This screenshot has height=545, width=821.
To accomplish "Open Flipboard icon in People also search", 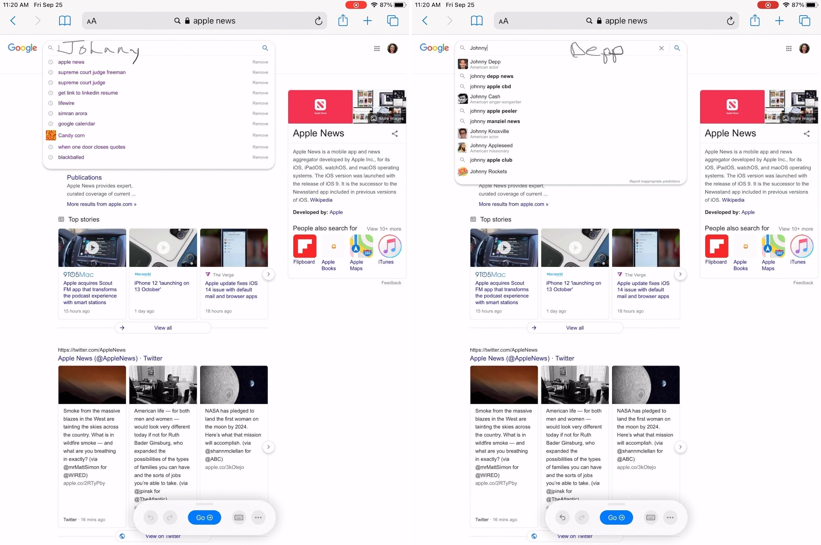I will pyautogui.click(x=303, y=246).
